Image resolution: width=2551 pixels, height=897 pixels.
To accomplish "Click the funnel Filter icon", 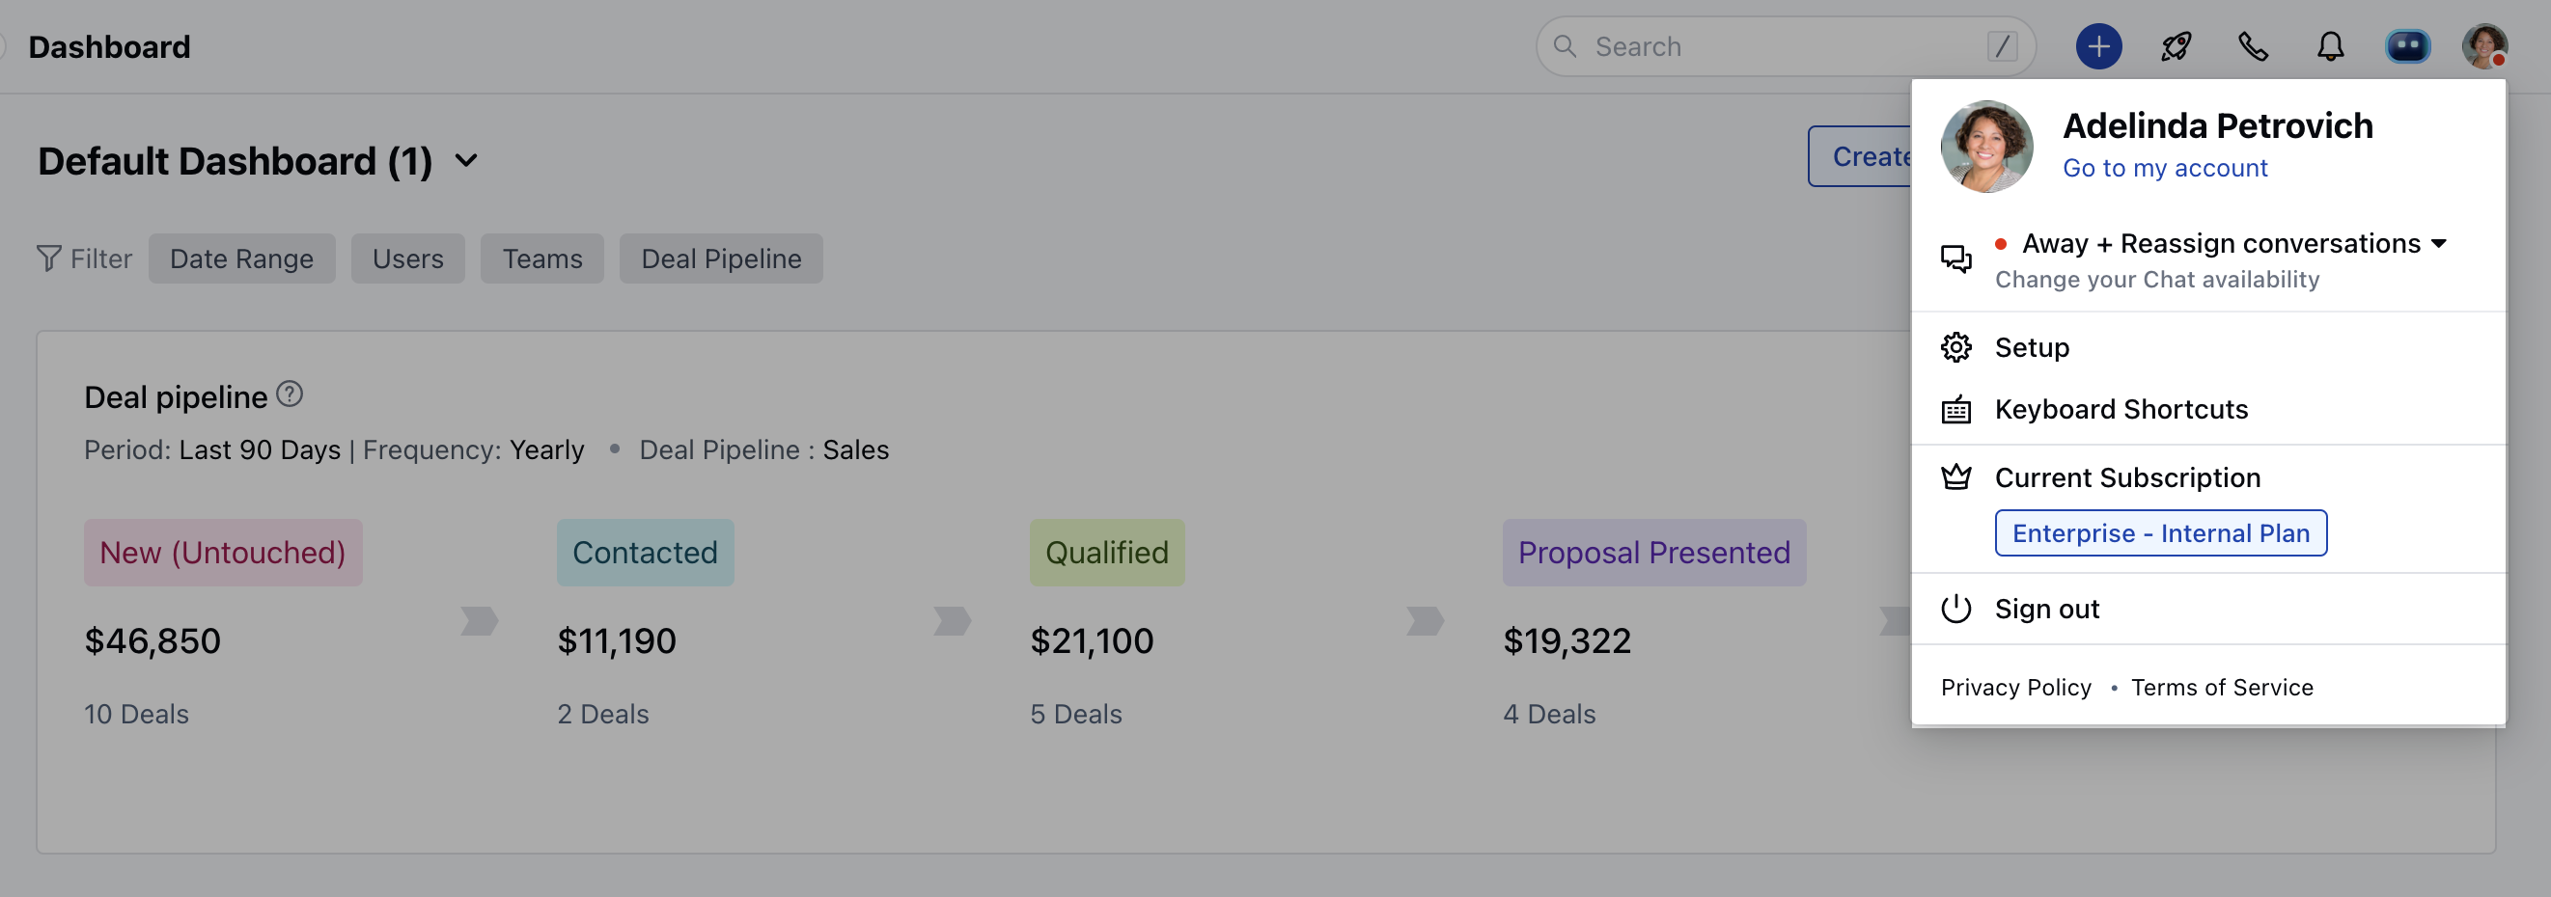I will pos(48,258).
